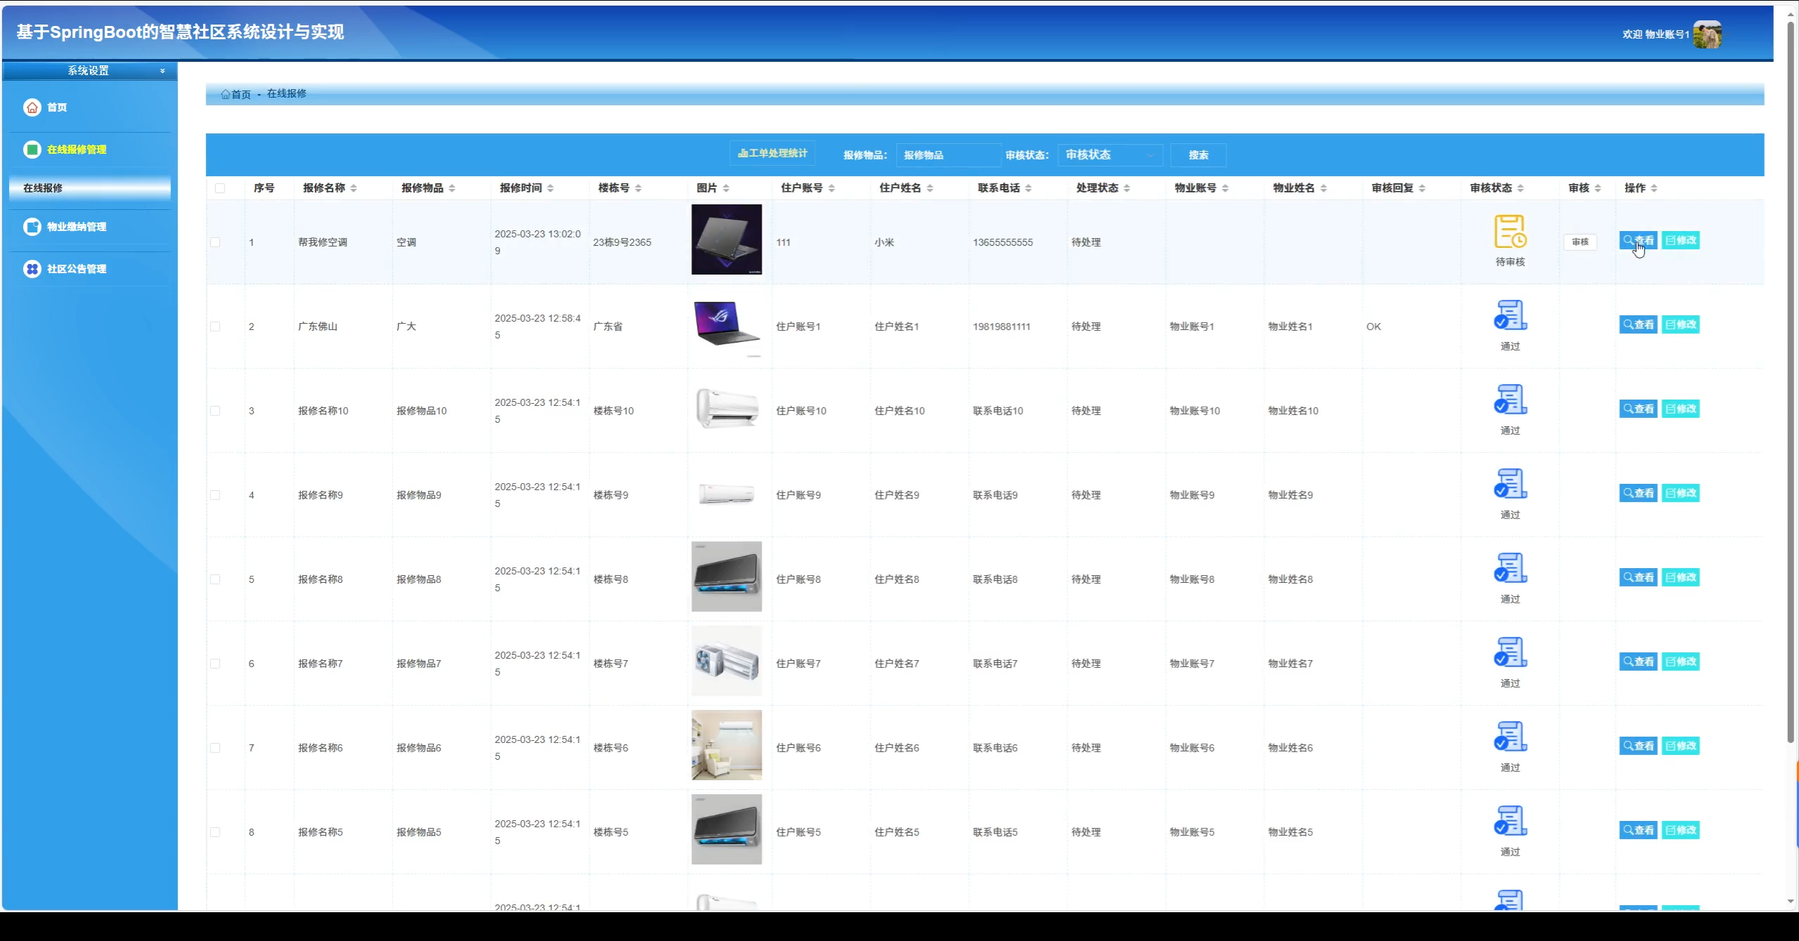This screenshot has width=1799, height=941.
Task: Click the home icon in sidebar
Action: (x=32, y=107)
